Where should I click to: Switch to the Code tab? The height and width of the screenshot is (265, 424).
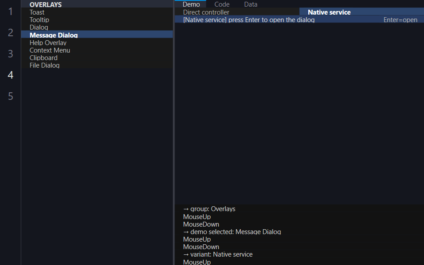point(222,4)
